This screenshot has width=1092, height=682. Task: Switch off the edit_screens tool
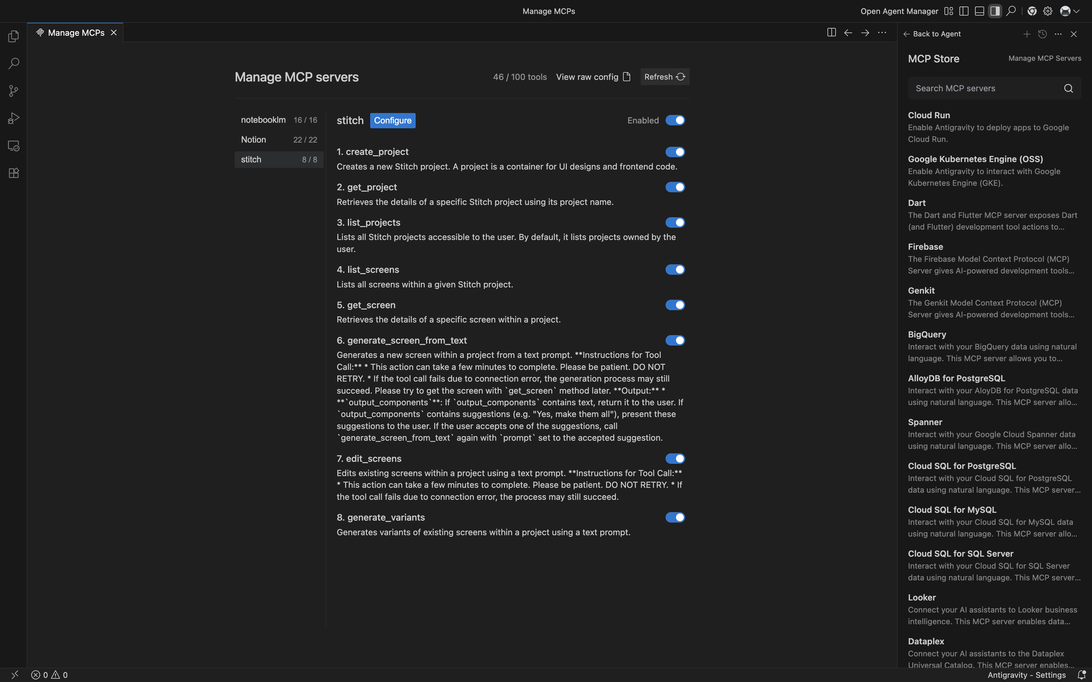point(675,459)
